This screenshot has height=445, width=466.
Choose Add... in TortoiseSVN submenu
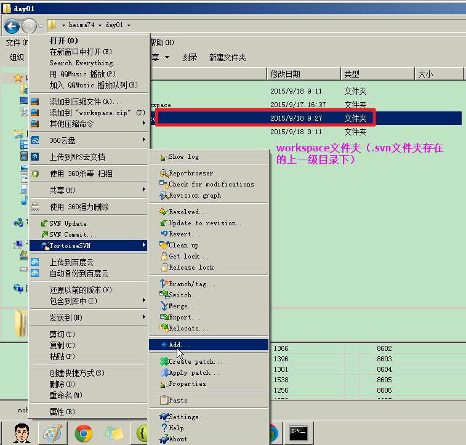click(x=208, y=345)
